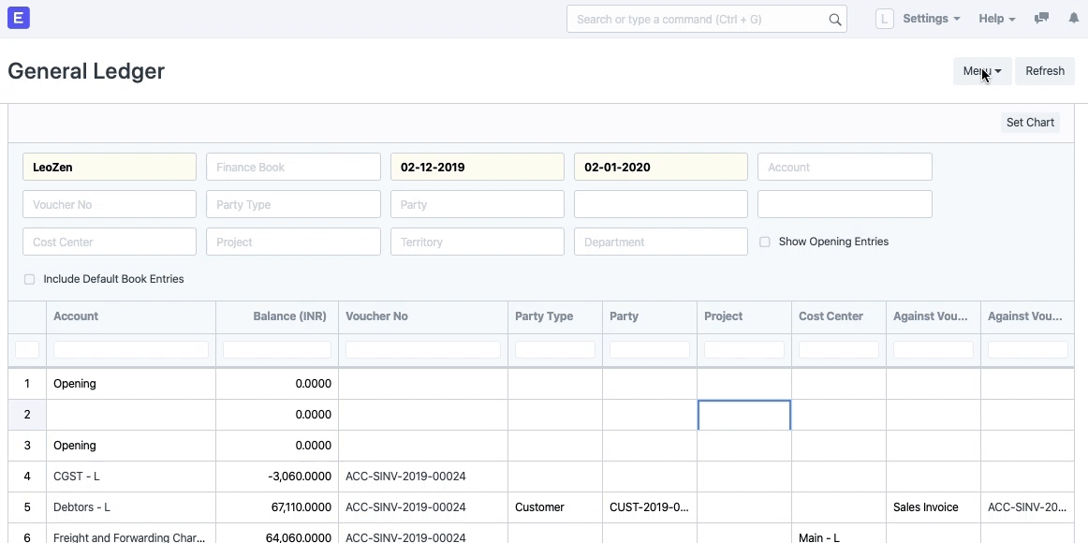Open the chat messages icon
Screen dimensions: 1088x543
(1041, 19)
